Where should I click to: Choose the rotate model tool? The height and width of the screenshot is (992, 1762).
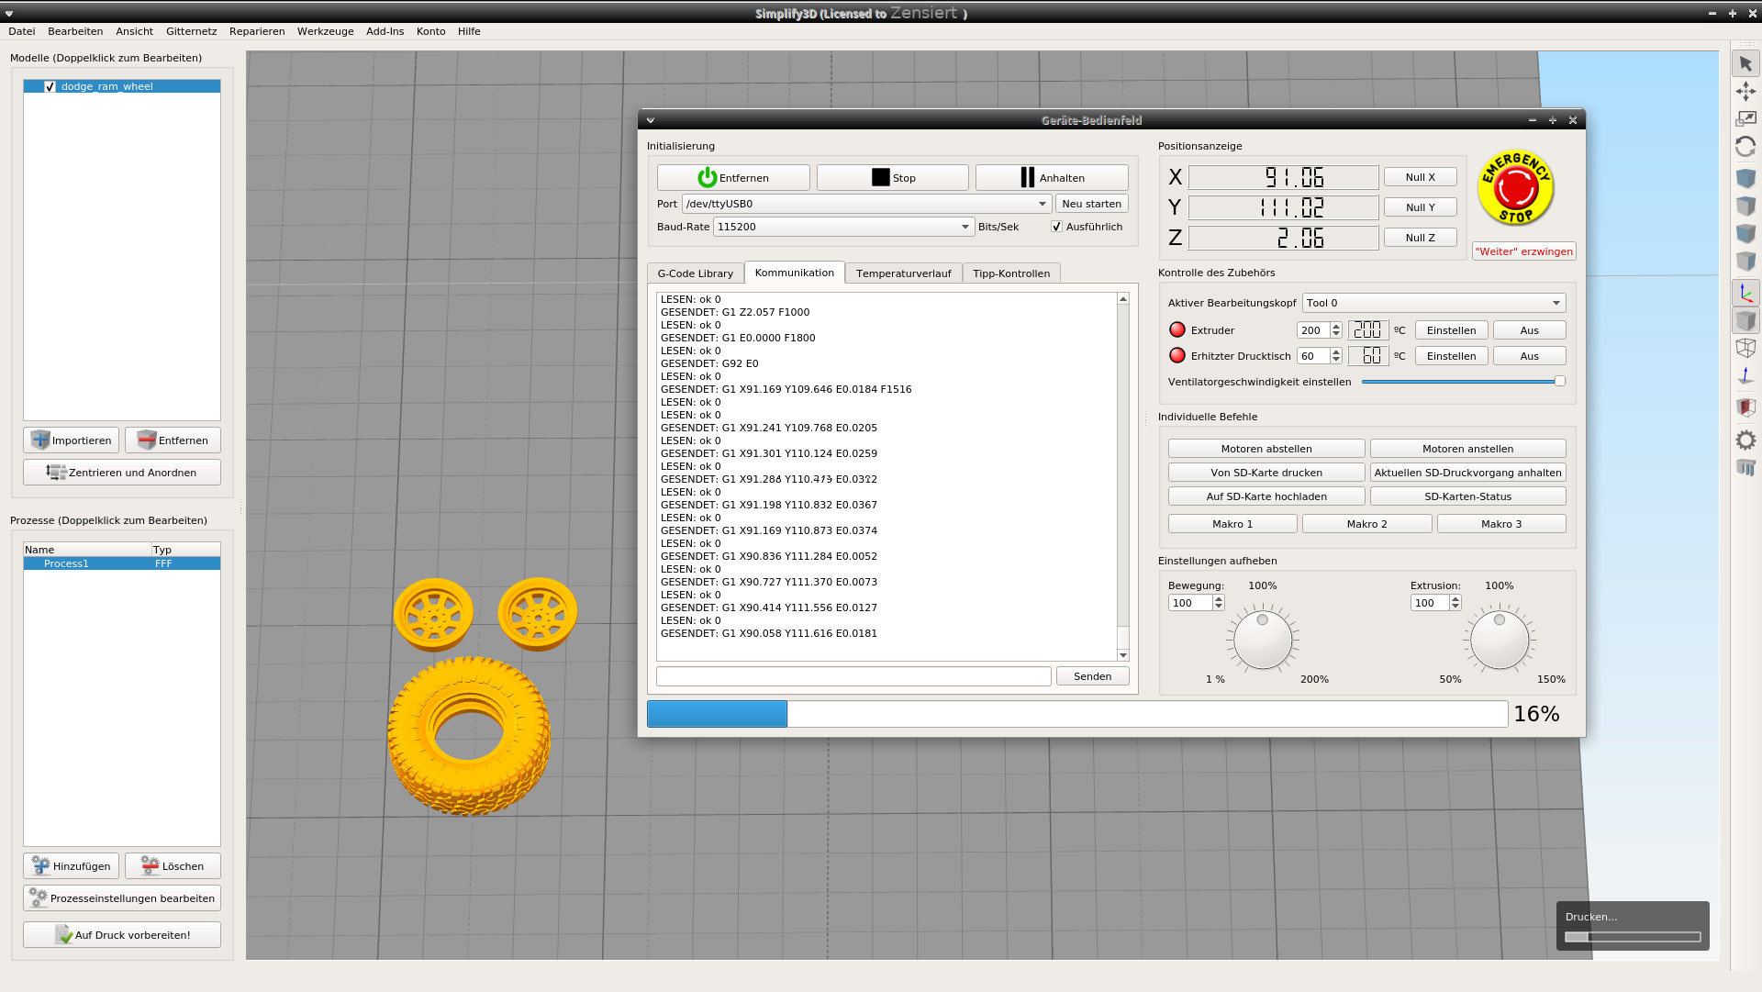coord(1745,147)
